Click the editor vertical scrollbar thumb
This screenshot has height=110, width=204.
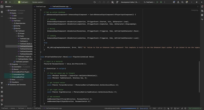click(199, 77)
